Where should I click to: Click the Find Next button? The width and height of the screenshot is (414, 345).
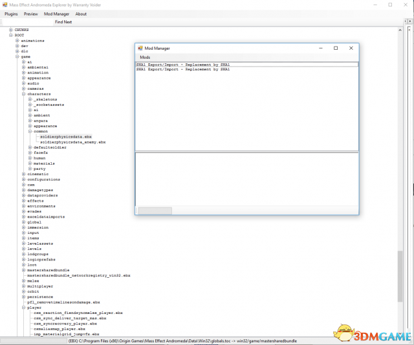pos(63,22)
